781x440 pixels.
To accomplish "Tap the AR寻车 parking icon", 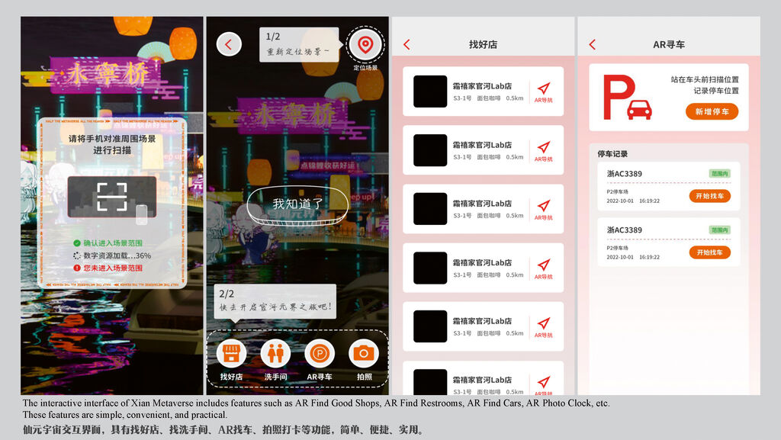I will [320, 354].
